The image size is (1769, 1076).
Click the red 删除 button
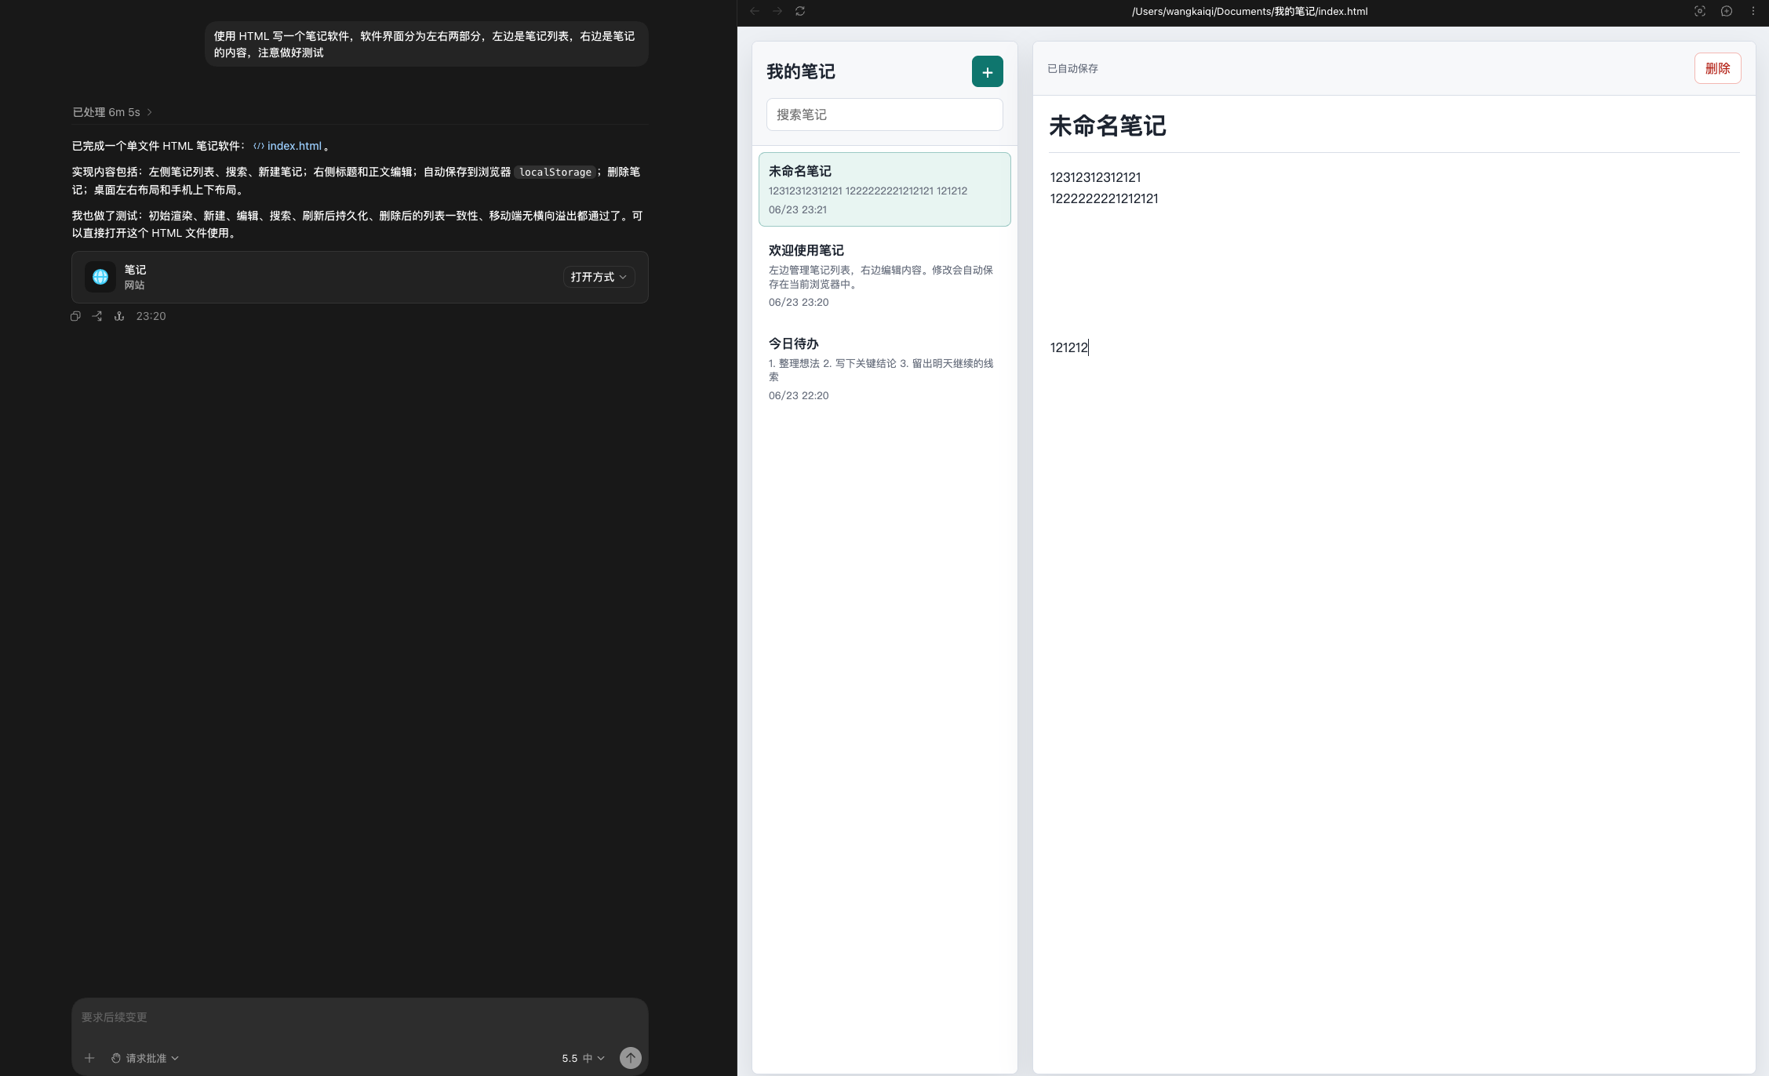1717,68
